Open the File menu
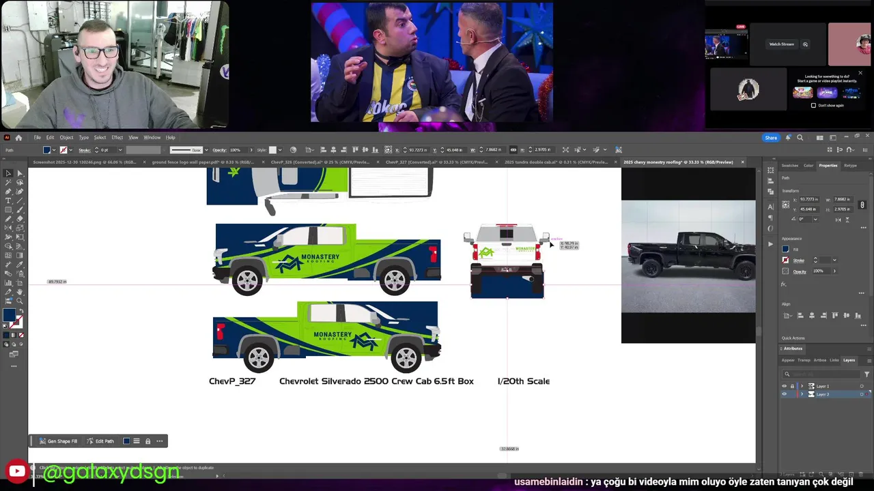Screen dimensions: 874x491 (x=38, y=137)
